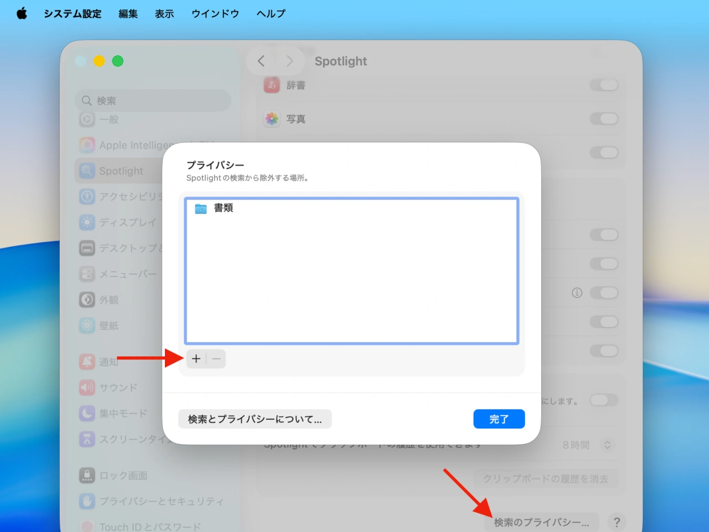Open the 8時間 duration dropdown
Viewport: 709px width, 532px height.
click(608, 444)
